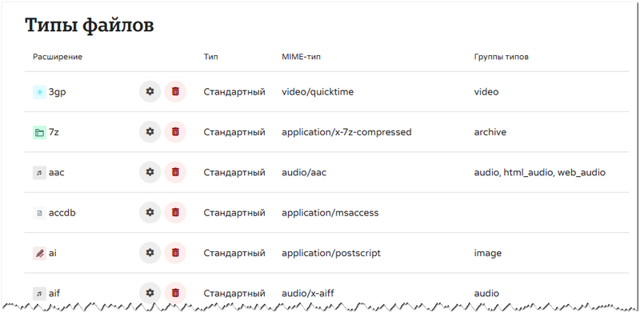
Task: Remove the aac file type
Action: 175,172
